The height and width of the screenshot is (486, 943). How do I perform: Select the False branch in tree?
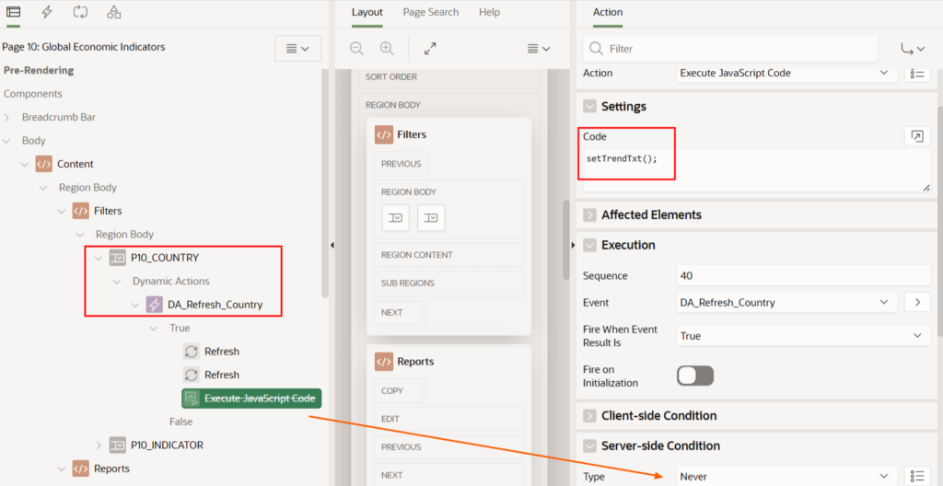pos(181,422)
